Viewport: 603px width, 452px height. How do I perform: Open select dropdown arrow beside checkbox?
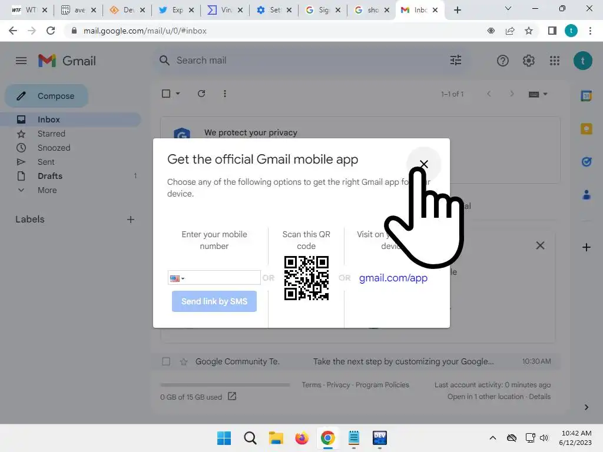178,94
